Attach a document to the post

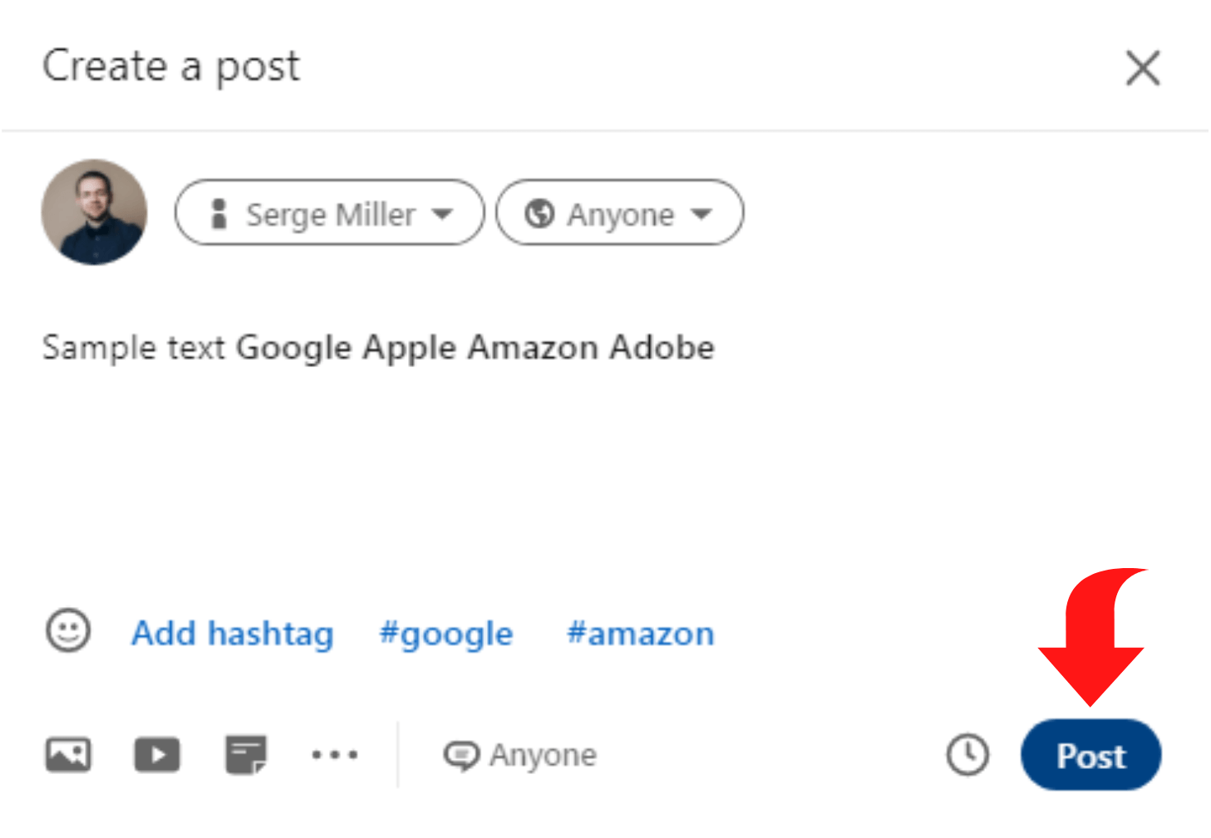click(246, 754)
